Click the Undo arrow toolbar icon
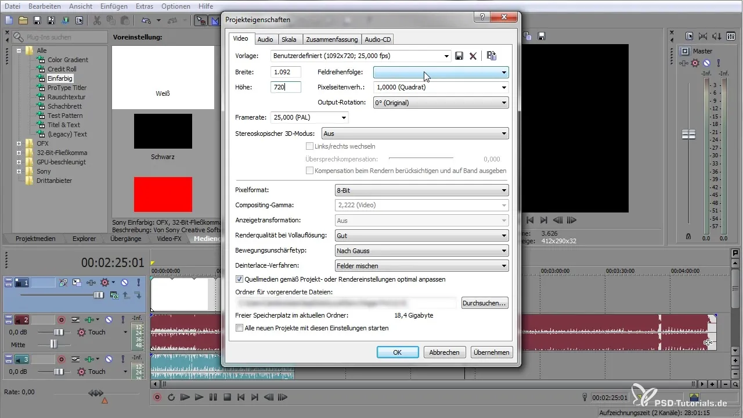 click(x=145, y=20)
